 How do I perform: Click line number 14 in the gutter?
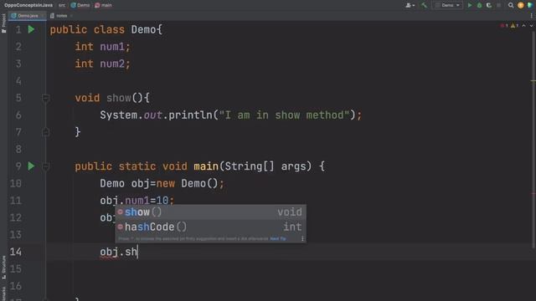click(x=16, y=252)
